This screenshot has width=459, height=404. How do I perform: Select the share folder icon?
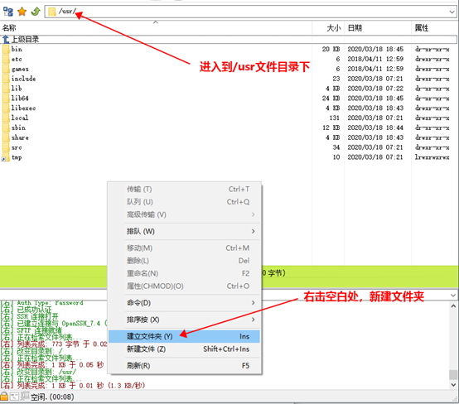coord(6,137)
